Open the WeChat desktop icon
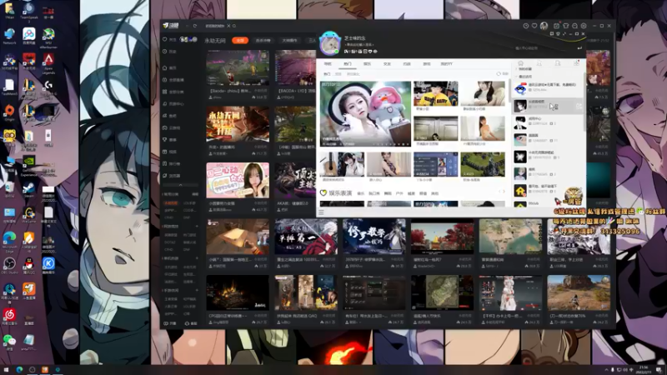Screen dimensions: 667x375 tap(9, 342)
